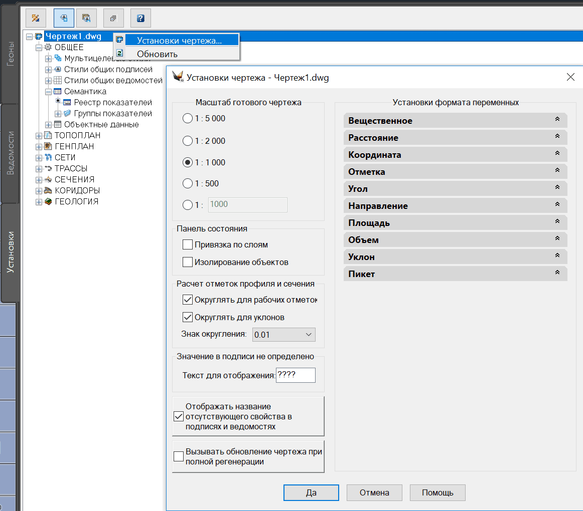Click the ТОПОПЛАН map icon in tree
583x511 pixels.
click(48, 135)
